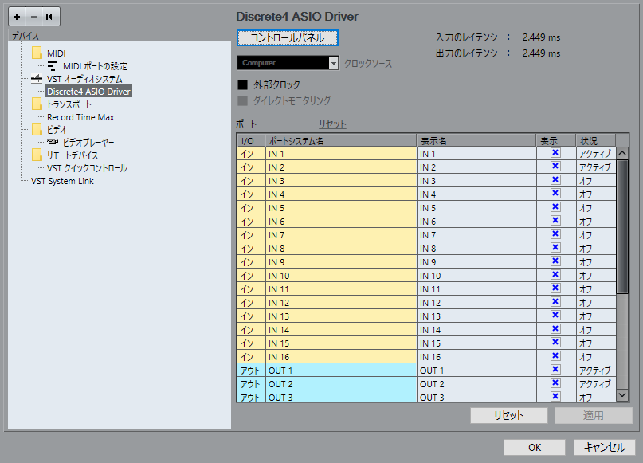Select VST System Link item

pyautogui.click(x=62, y=181)
